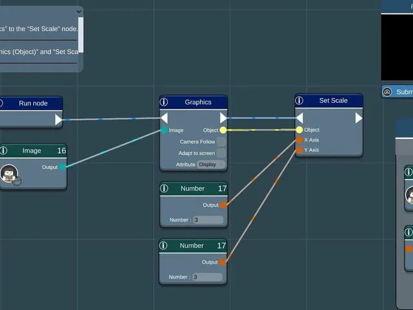
Task: Click the Set Scale X Axis port
Action: pos(299,139)
